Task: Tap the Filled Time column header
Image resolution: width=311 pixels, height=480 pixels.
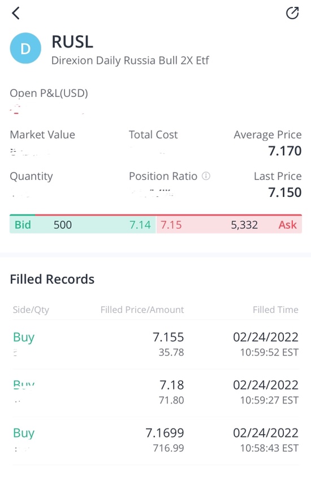Action: [275, 310]
